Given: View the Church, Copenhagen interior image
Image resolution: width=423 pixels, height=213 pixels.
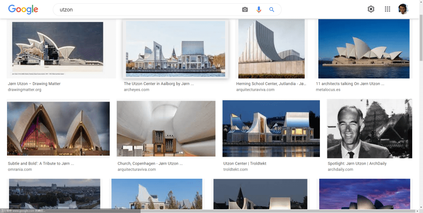Looking at the screenshot, I should tap(166, 128).
